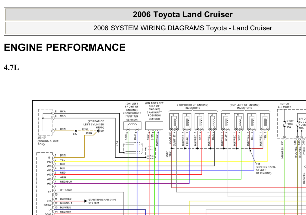Click '(AT REAR OF LEFT CYLINDER HEAD)' note

[x=94, y=124]
